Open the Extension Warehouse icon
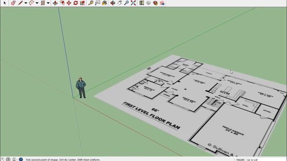 (155, 3)
